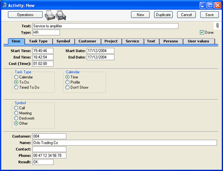This screenshot has width=223, height=171.
Task: Open the Customer tab
Action: (x=87, y=41)
